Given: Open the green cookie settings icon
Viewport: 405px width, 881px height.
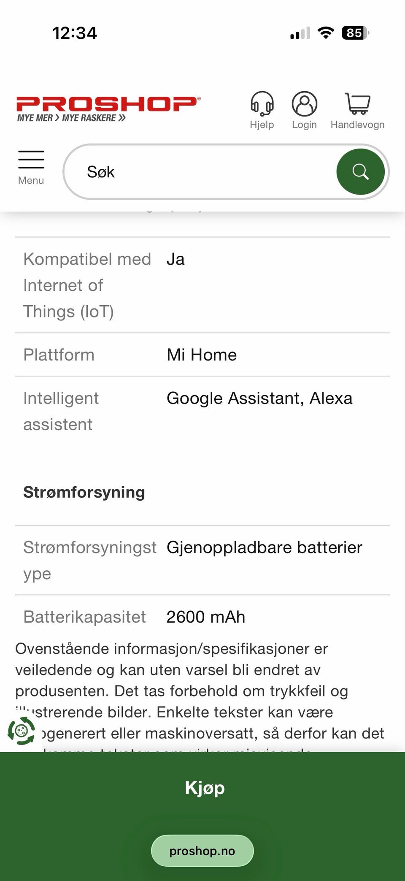Looking at the screenshot, I should 22,730.
